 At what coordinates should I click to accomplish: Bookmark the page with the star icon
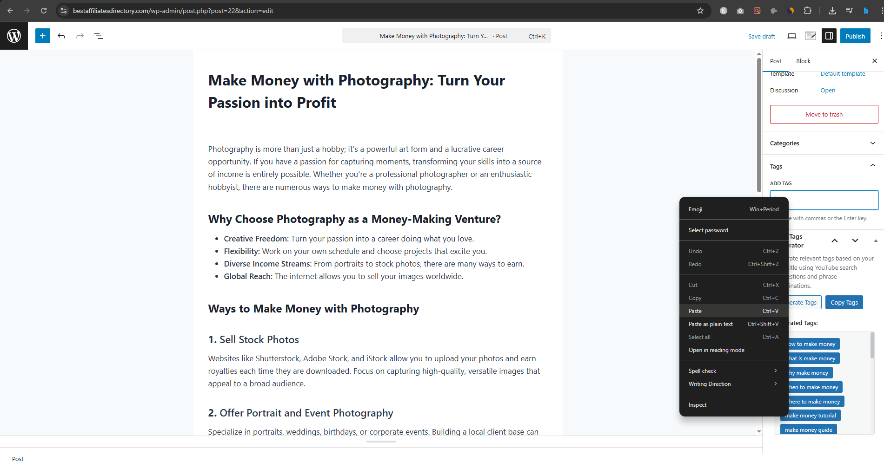(700, 11)
